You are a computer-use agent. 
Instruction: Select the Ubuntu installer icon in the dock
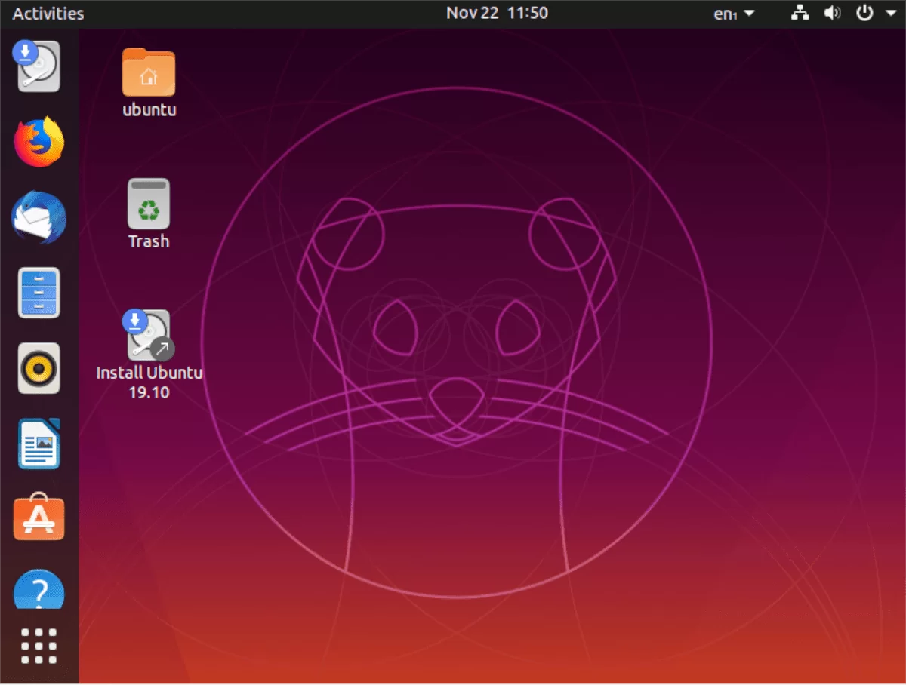tap(38, 66)
